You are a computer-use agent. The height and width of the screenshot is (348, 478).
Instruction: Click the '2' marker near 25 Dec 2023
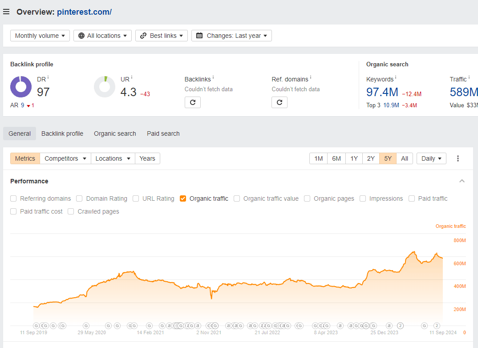[x=401, y=326]
